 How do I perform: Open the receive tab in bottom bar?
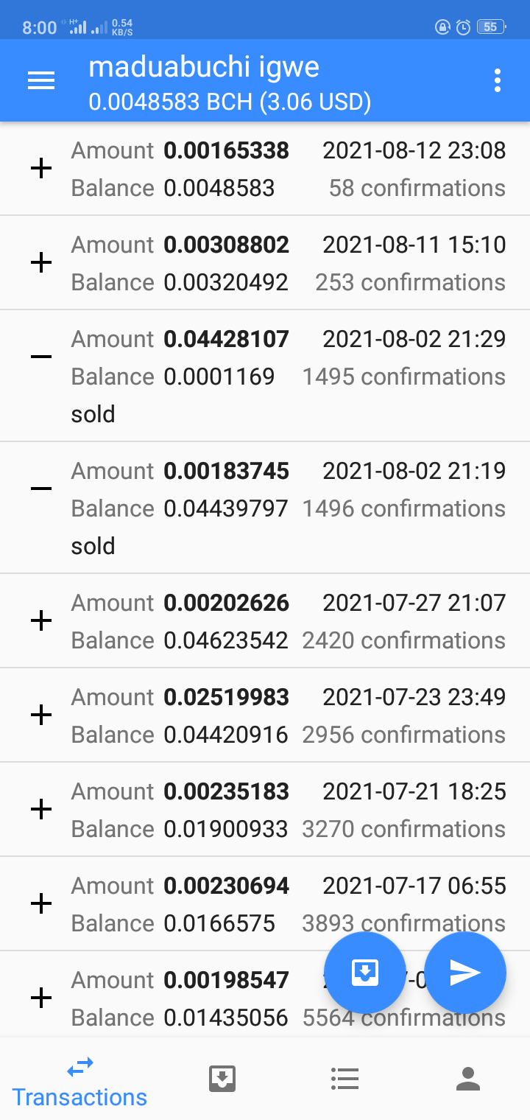(222, 1079)
